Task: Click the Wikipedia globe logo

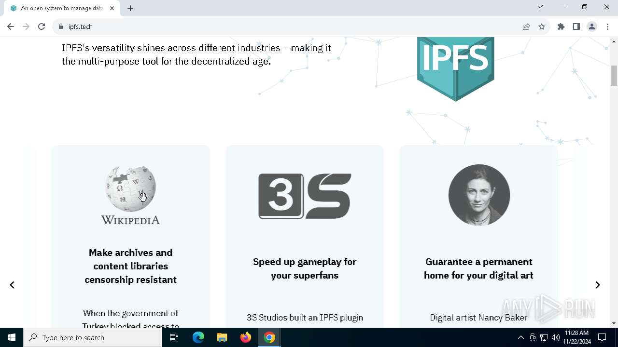Action: tap(130, 195)
